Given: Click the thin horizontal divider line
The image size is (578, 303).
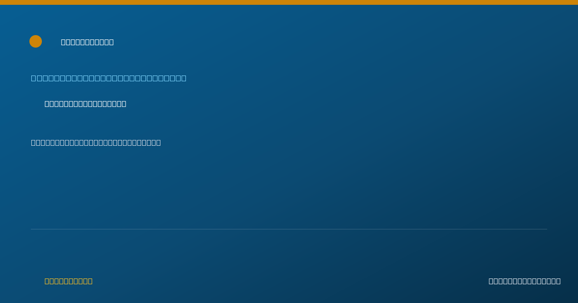Looking at the screenshot, I should tap(289, 229).
